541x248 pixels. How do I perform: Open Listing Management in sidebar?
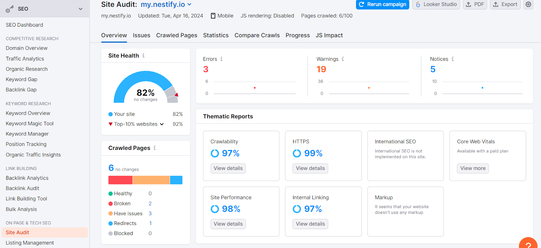point(30,243)
